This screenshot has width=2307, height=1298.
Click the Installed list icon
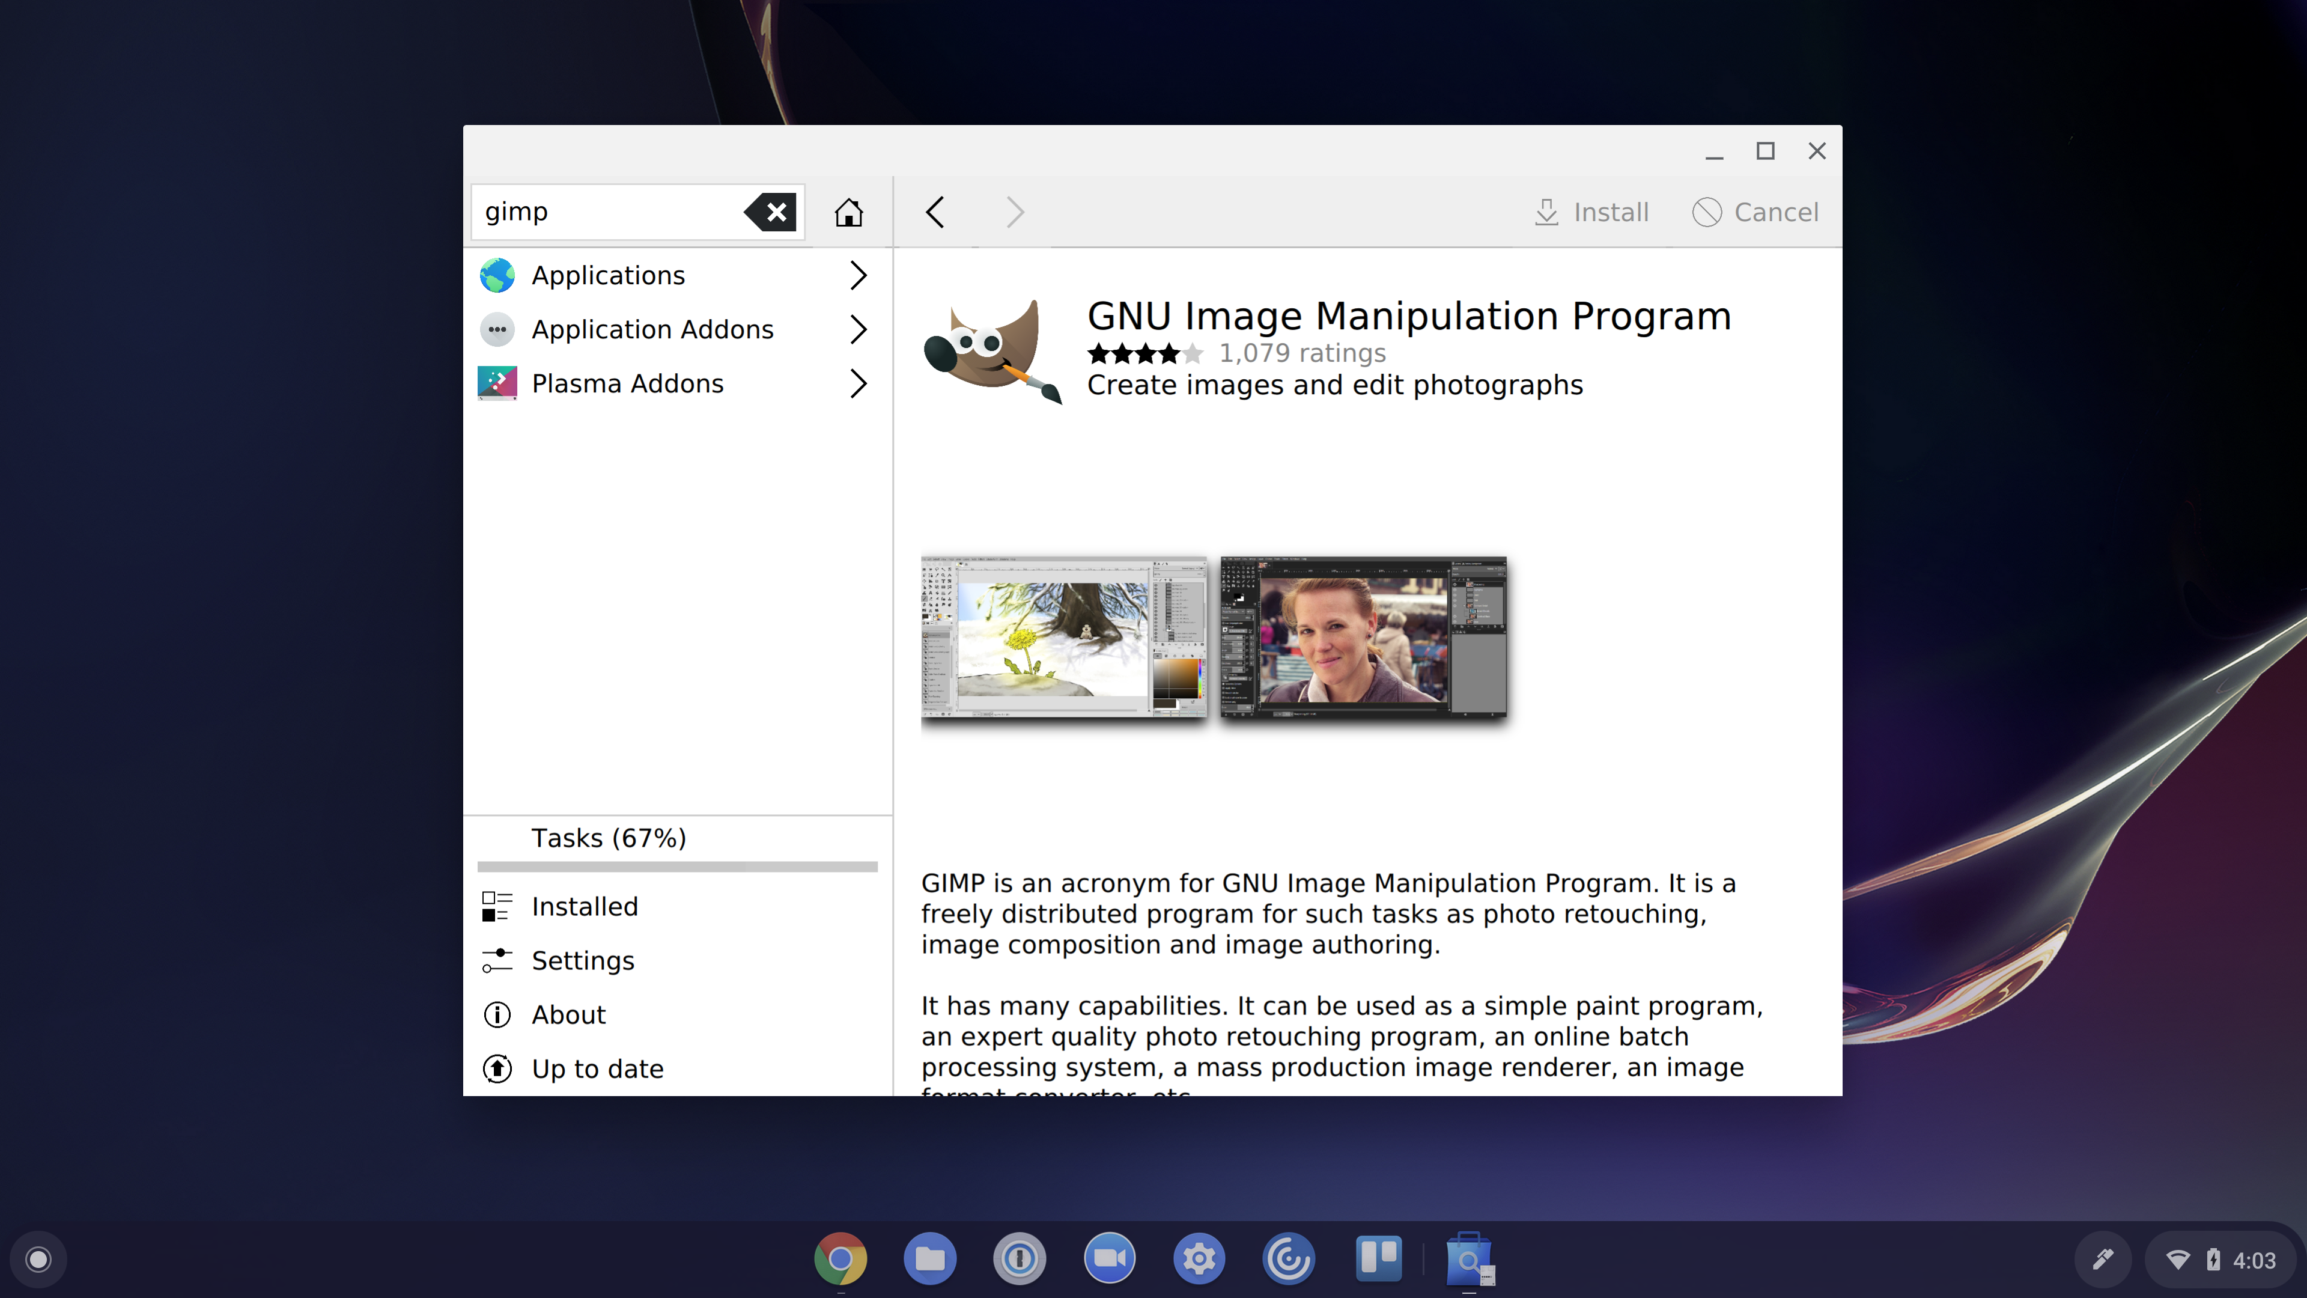click(x=497, y=907)
